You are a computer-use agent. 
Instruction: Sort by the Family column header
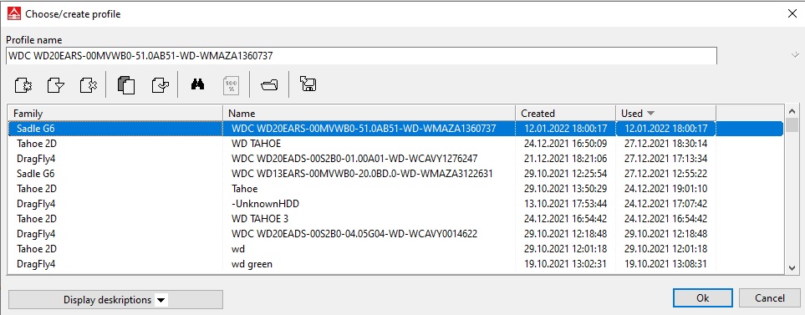[115, 114]
